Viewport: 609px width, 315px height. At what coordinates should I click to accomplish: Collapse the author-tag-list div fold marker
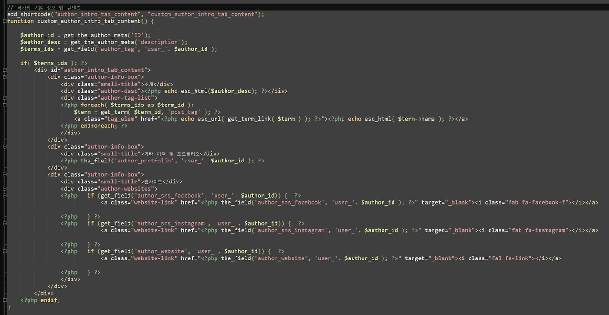point(4,98)
